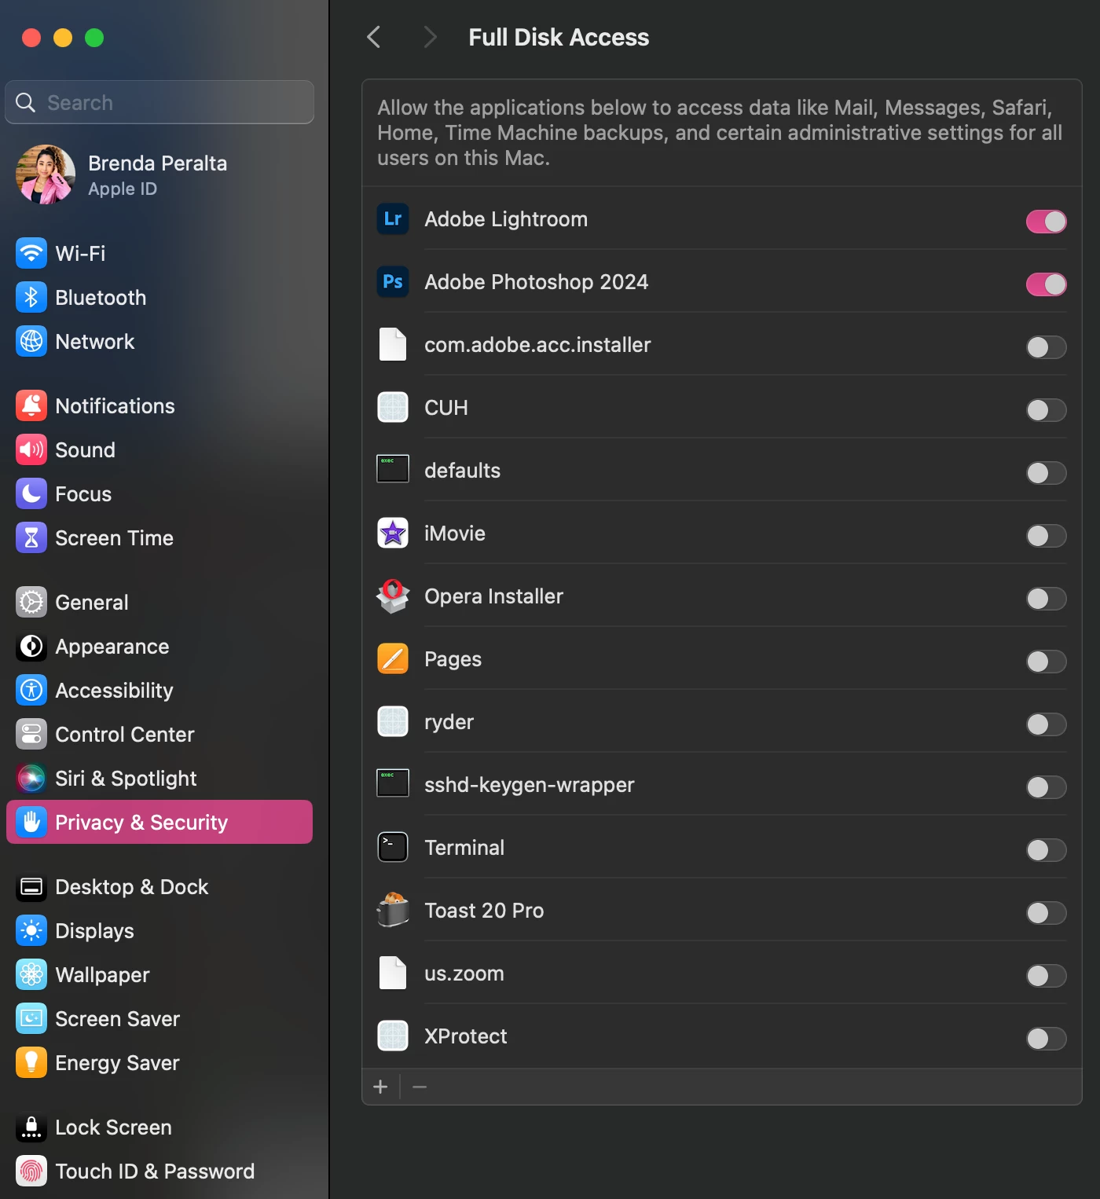Viewport: 1100px width, 1199px height.
Task: Click the Siri & Spotlight icon
Action: click(x=31, y=778)
